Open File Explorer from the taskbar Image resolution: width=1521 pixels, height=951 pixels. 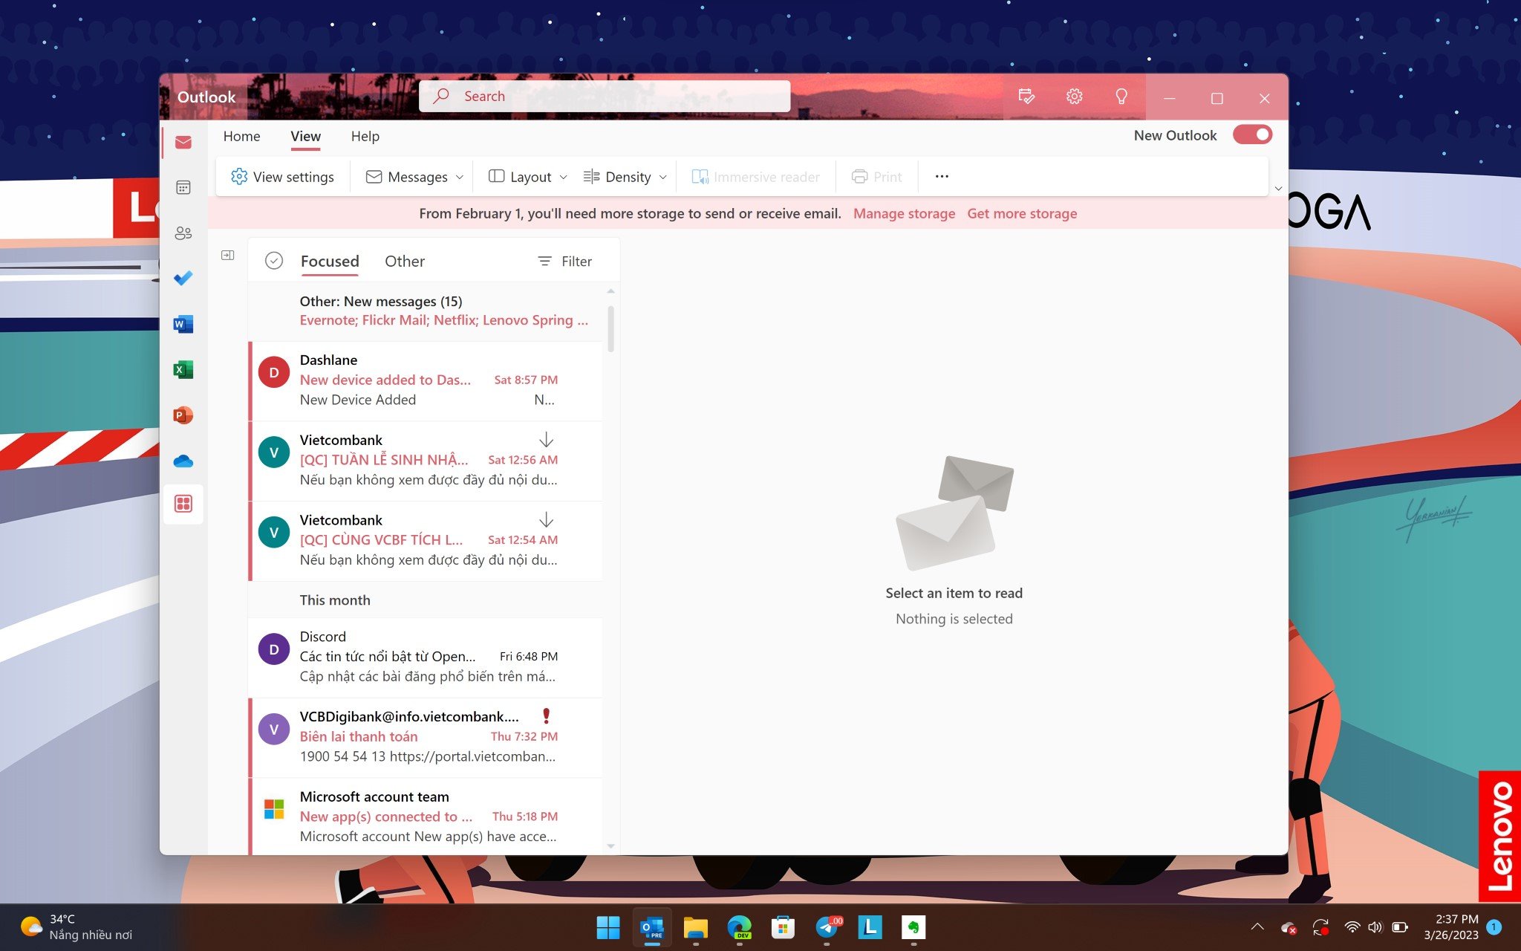pos(696,927)
